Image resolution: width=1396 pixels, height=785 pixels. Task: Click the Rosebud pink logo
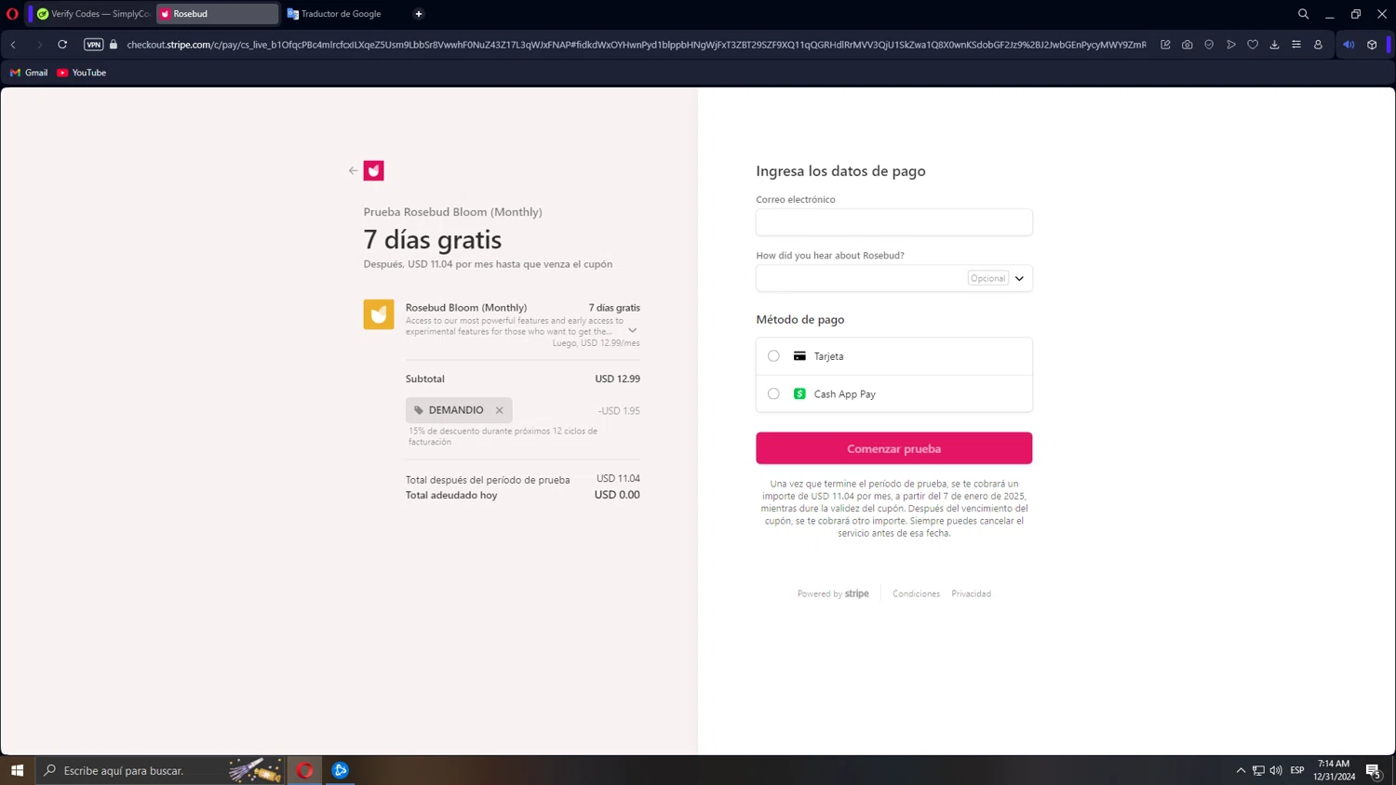(x=374, y=170)
